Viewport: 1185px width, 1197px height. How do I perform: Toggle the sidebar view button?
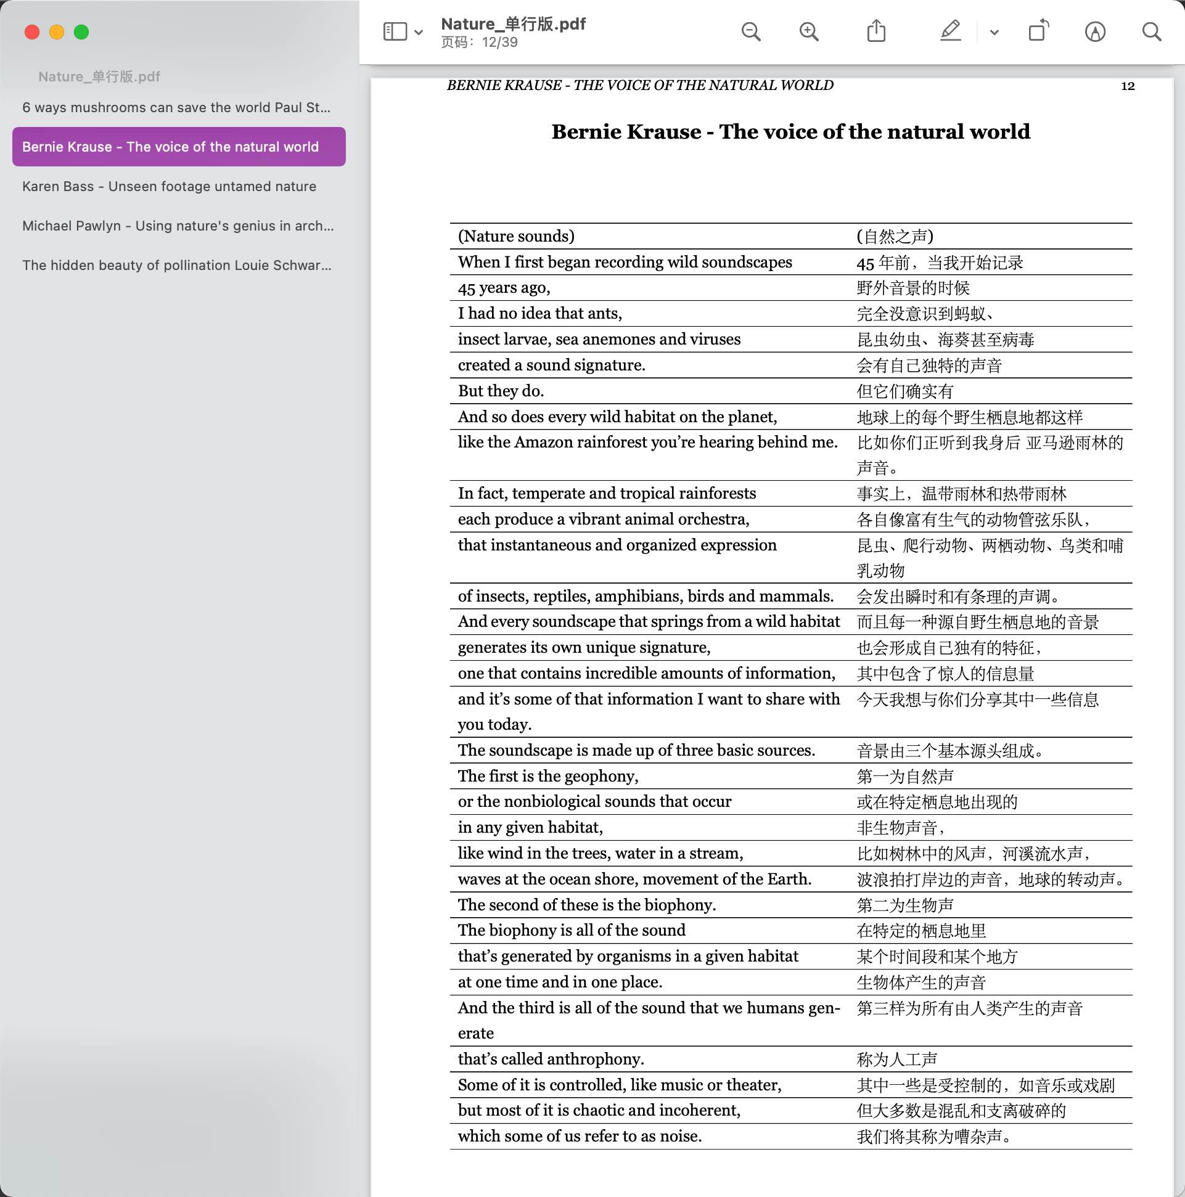[x=395, y=31]
